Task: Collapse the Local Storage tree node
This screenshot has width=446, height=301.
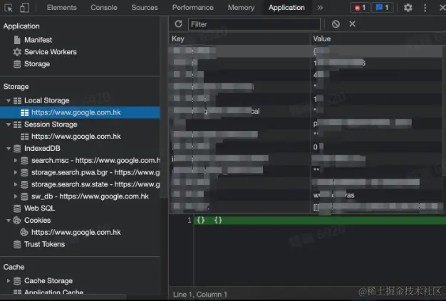Action: 9,101
